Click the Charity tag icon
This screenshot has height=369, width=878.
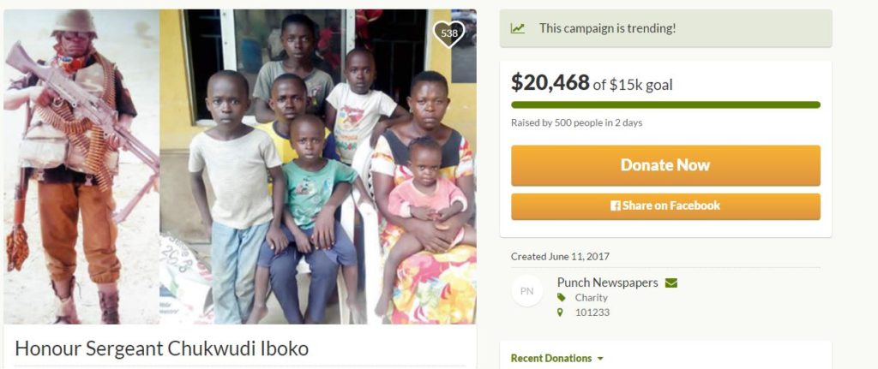(x=562, y=298)
